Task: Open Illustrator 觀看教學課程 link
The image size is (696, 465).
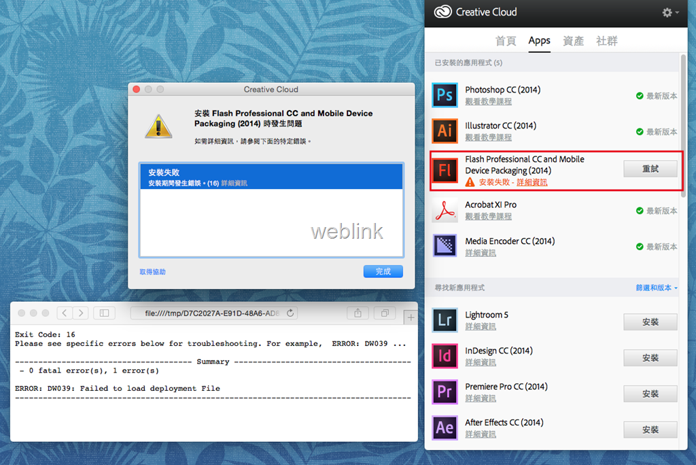Action: [x=488, y=138]
